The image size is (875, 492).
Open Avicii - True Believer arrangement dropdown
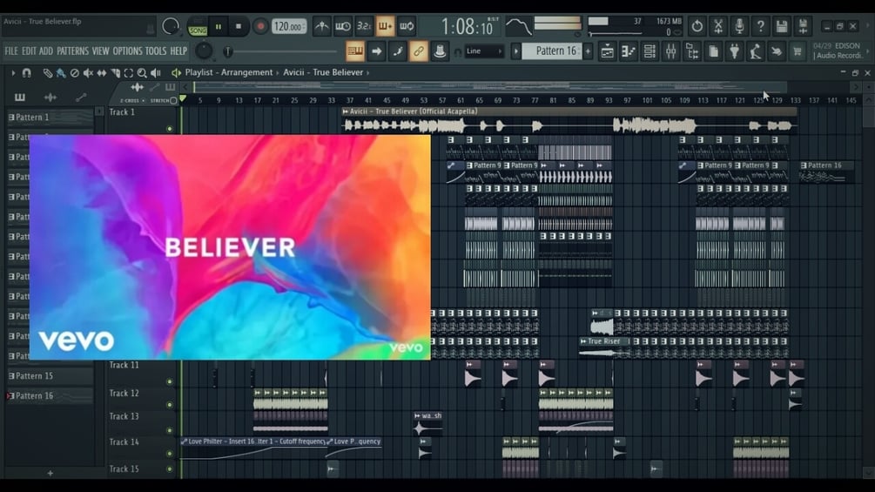[323, 72]
